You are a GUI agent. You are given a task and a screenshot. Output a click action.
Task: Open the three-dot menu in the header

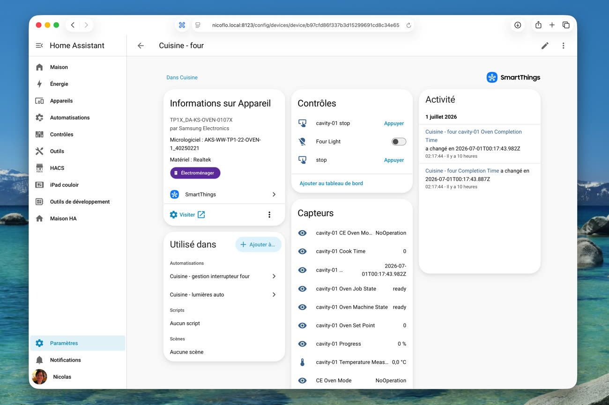tap(563, 45)
